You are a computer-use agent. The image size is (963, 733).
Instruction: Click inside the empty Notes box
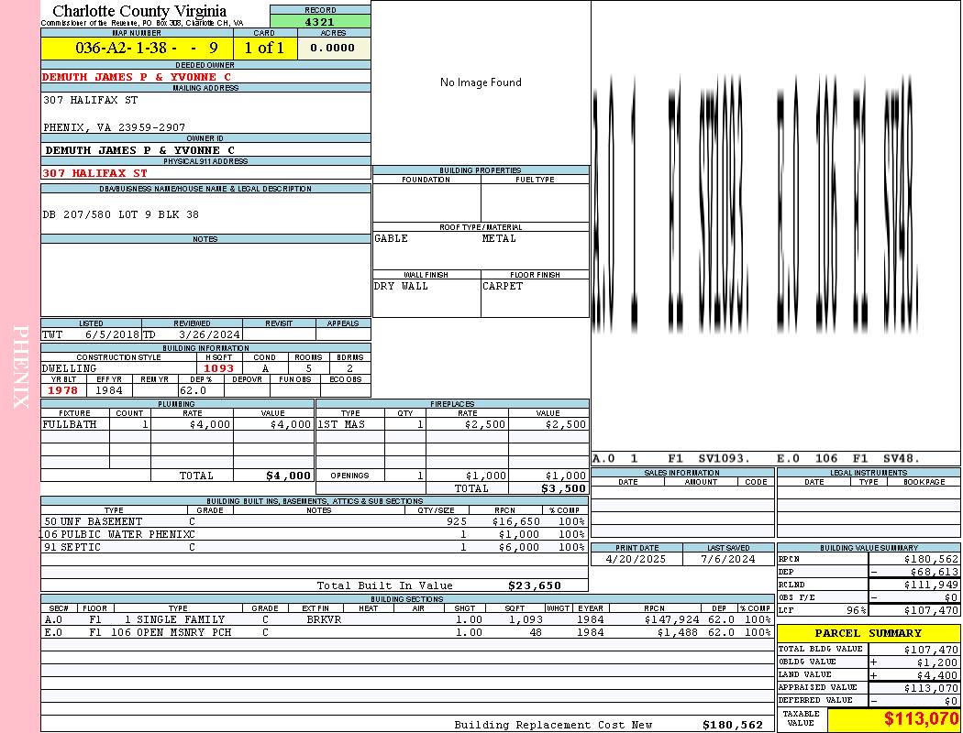coord(205,279)
